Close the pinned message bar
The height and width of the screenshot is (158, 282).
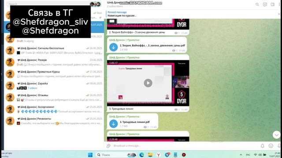click(x=279, y=14)
